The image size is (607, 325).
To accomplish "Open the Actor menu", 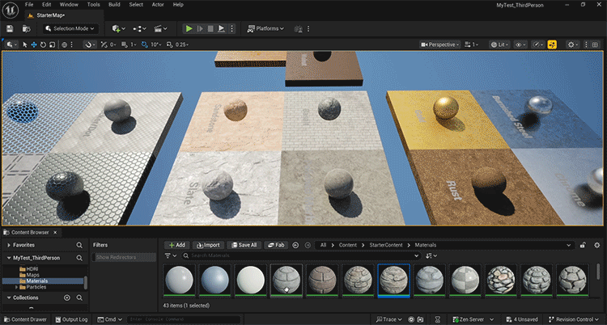I will tap(158, 5).
